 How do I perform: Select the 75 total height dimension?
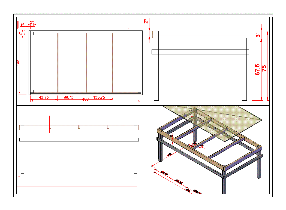click(x=264, y=68)
